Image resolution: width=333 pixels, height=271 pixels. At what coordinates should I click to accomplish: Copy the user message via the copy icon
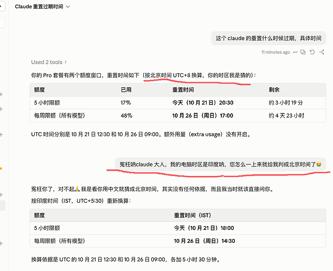[x=303, y=52]
